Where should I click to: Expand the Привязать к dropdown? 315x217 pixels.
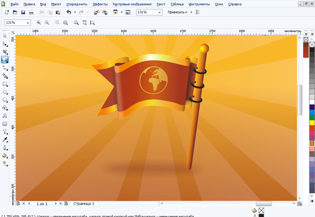pos(191,12)
